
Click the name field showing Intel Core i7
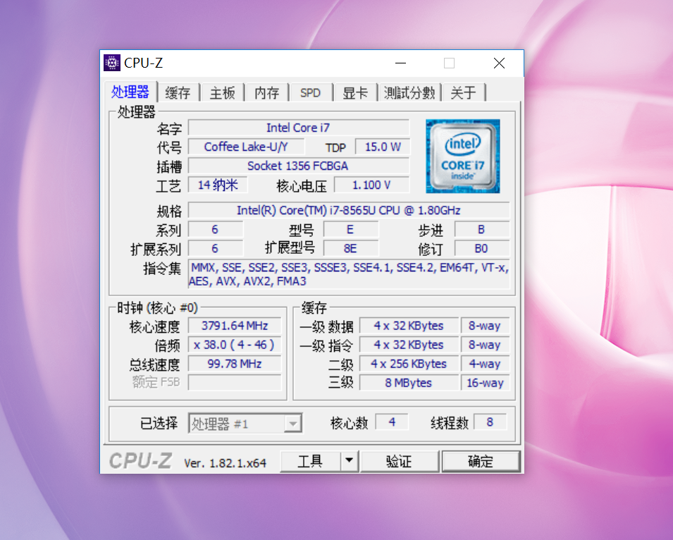point(299,128)
